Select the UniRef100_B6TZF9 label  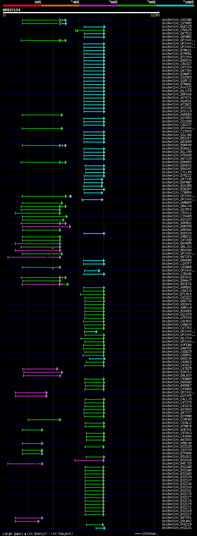[177, 257]
